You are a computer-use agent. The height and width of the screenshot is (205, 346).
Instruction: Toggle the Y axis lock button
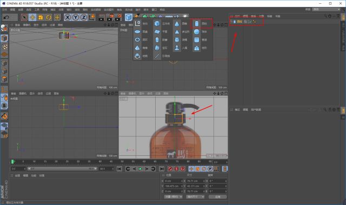click(x=76, y=17)
